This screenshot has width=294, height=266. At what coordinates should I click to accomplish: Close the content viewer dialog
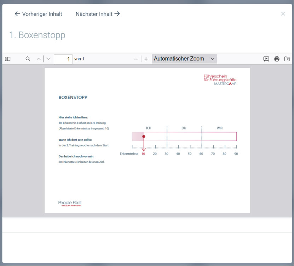(x=283, y=14)
